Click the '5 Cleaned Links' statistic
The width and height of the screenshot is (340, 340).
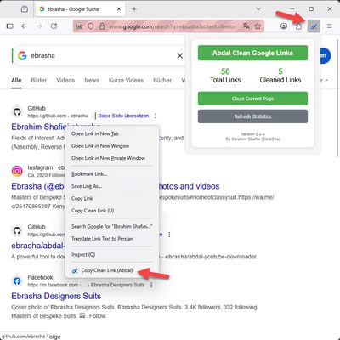[280, 76]
